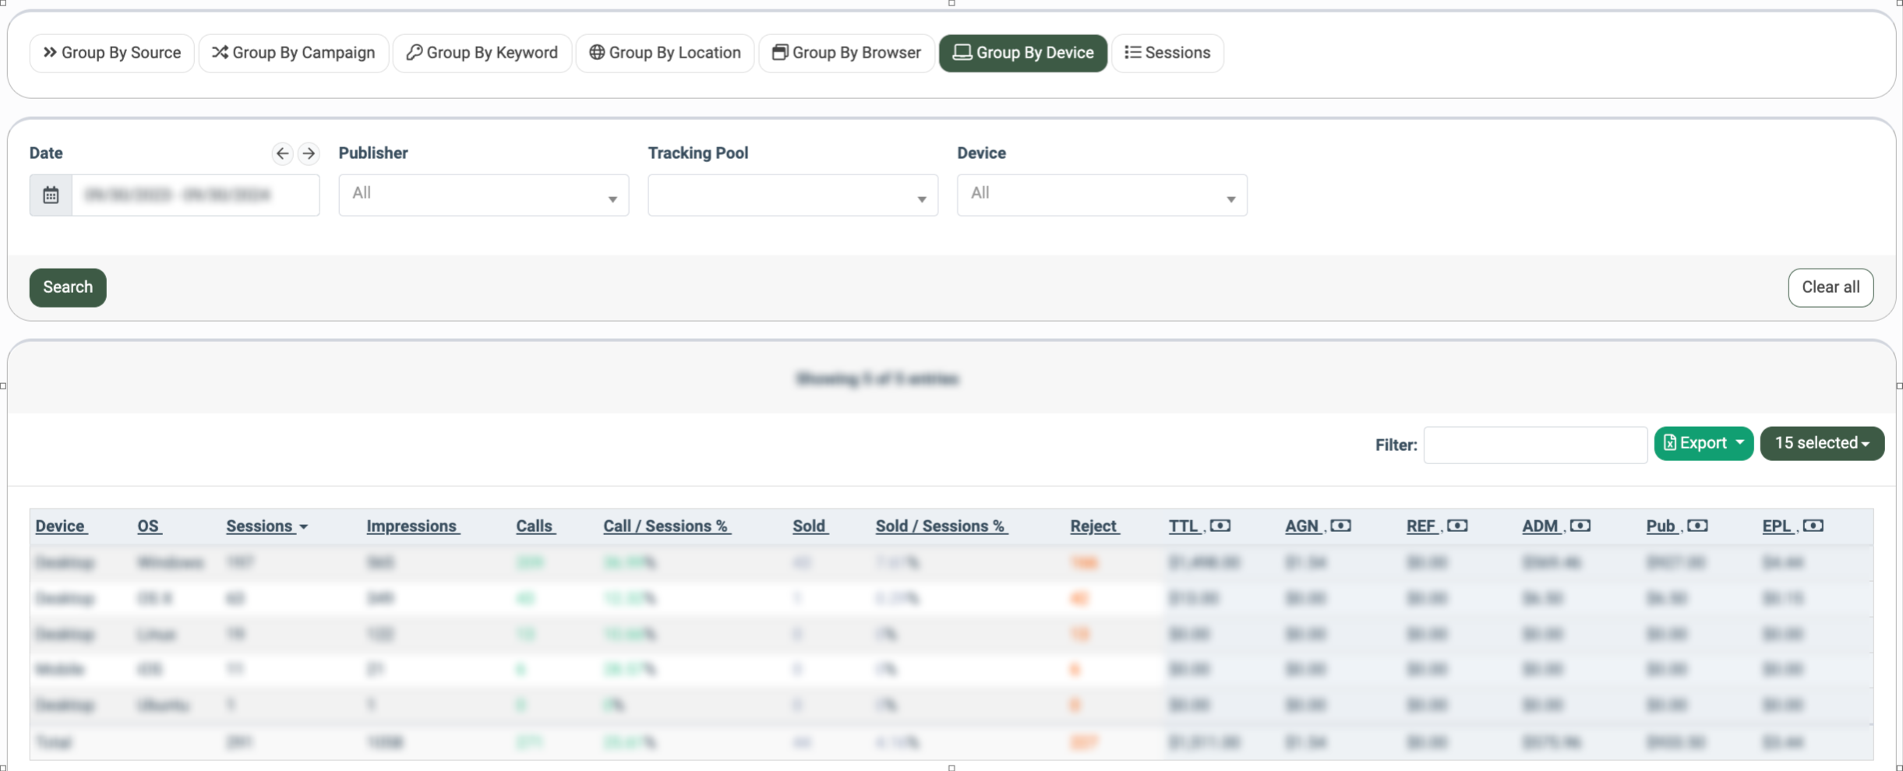The image size is (1903, 771).
Task: Click into the Filter text field
Action: click(x=1534, y=445)
